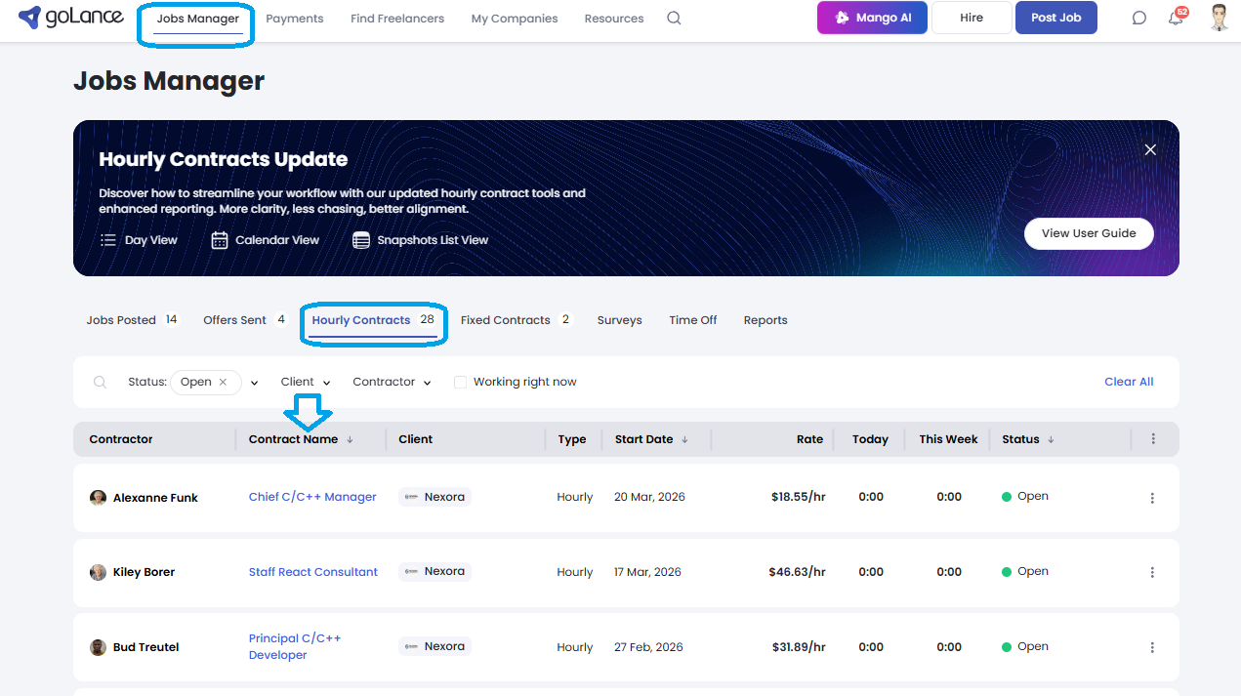Expand the Status filter dropdown arrow
1241x696 pixels.
pyautogui.click(x=254, y=383)
